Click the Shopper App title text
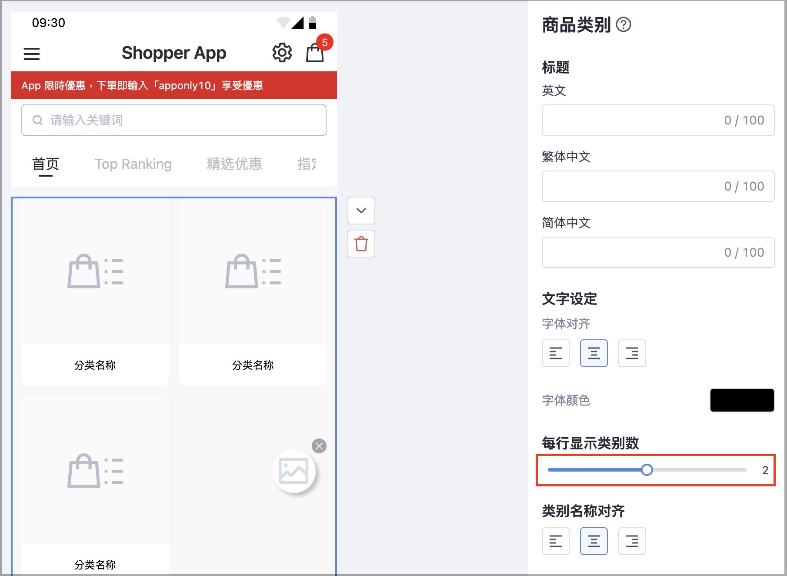Screen dimensions: 787x576 pos(174,53)
